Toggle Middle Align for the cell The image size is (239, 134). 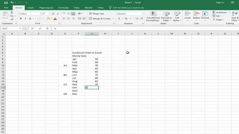(69, 14)
